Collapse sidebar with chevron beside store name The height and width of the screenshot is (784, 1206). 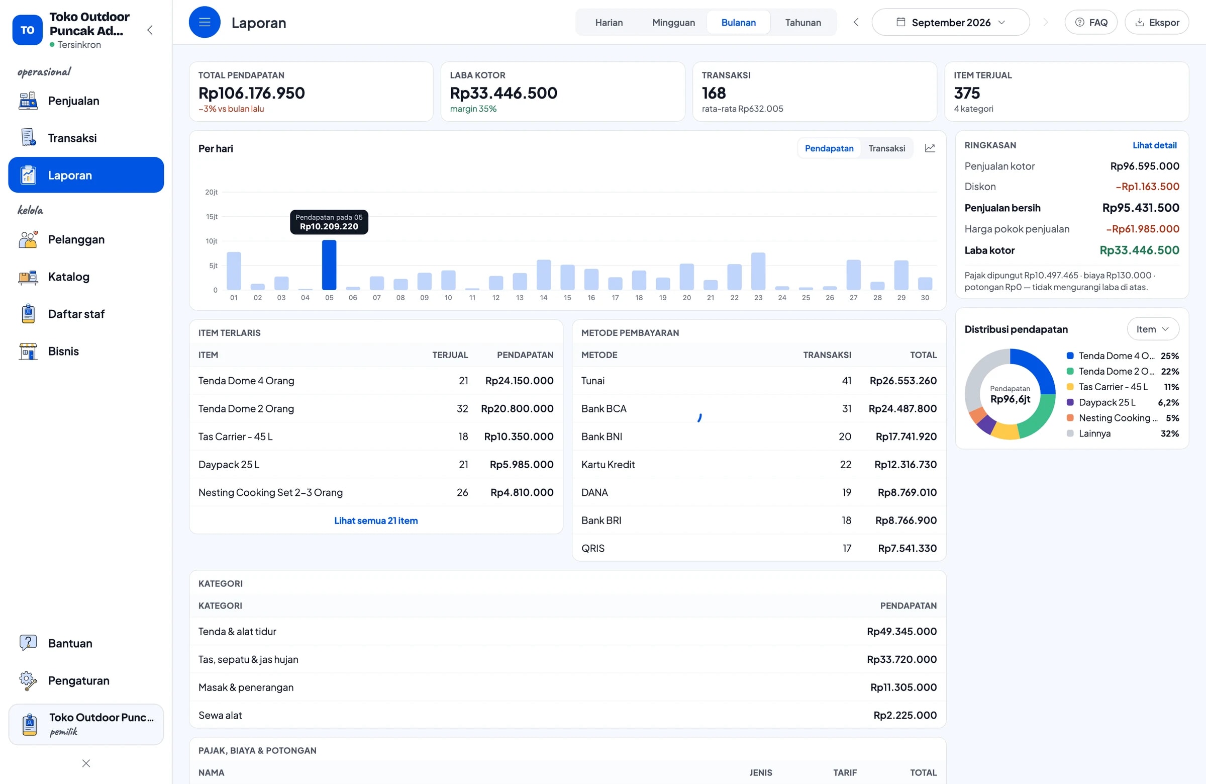[x=150, y=30]
